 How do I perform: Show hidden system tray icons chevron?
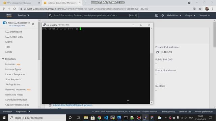[166, 118]
